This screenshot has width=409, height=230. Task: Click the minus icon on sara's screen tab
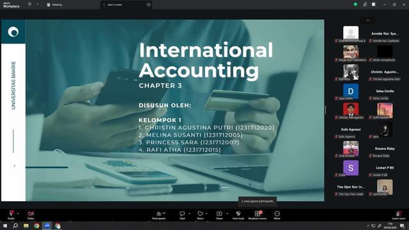tap(149, 4)
